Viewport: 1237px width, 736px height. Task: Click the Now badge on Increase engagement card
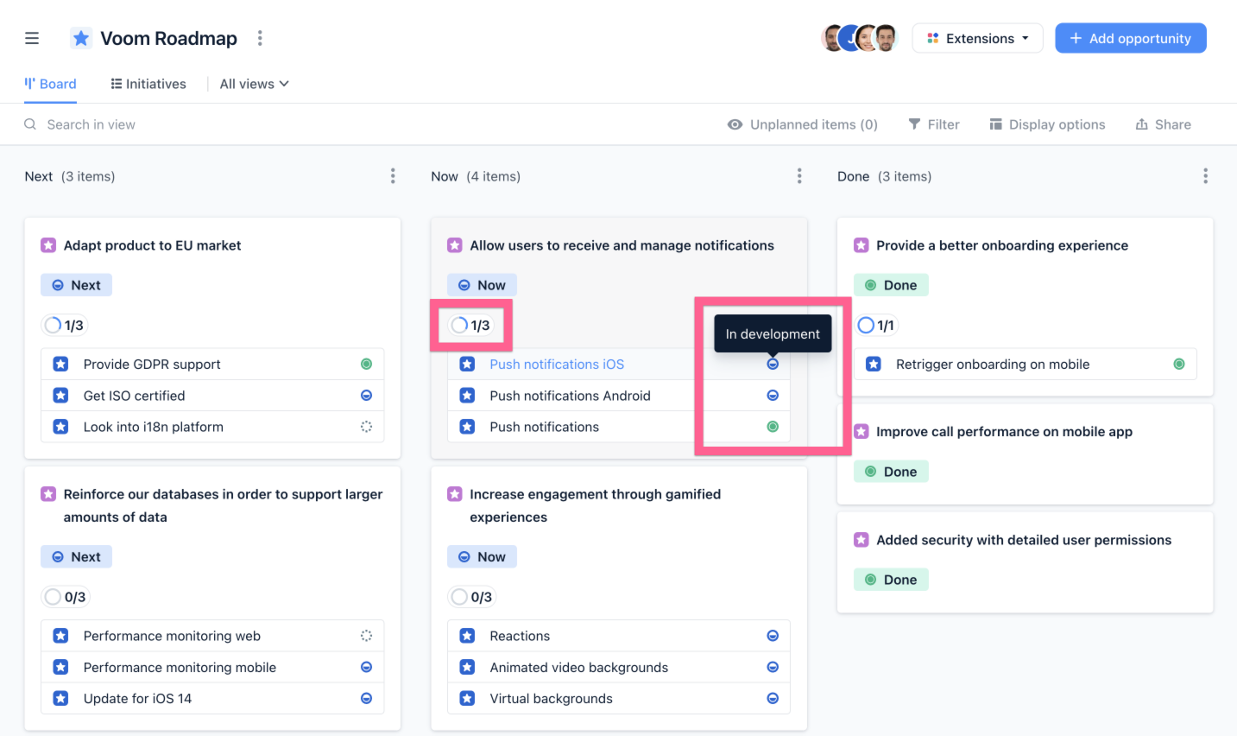pyautogui.click(x=482, y=557)
